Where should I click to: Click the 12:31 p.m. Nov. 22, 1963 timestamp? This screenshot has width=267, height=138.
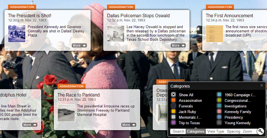tap(77, 100)
